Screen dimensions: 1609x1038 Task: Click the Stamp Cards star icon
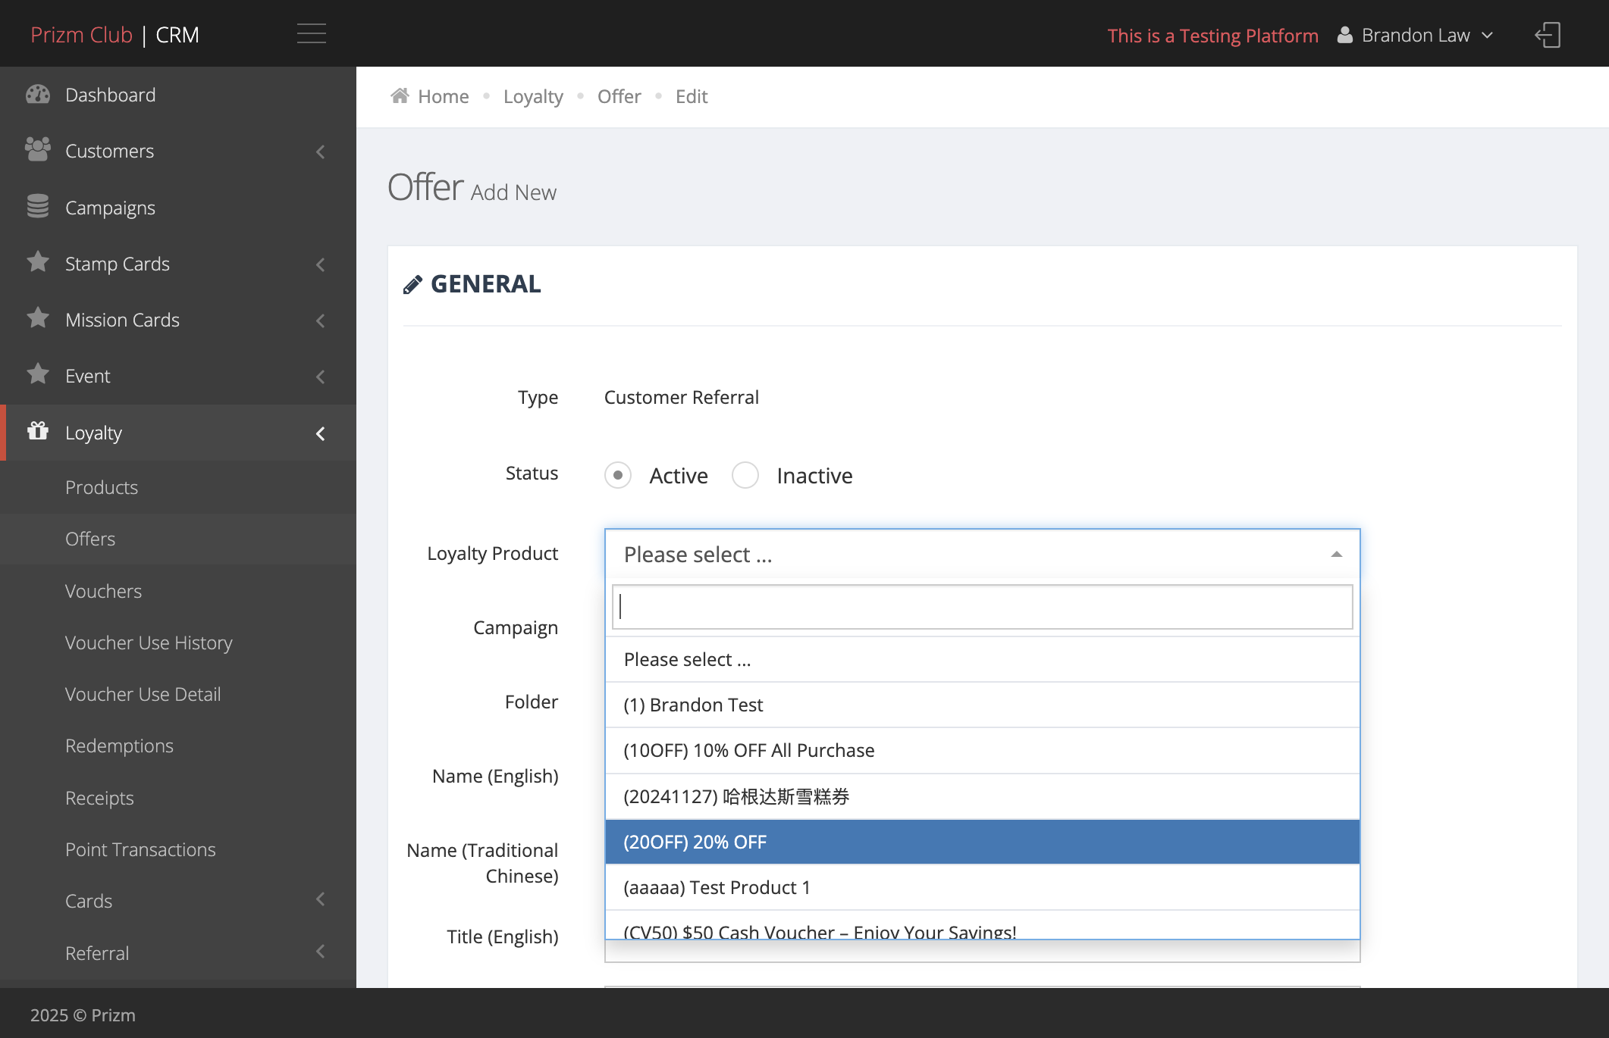(38, 261)
